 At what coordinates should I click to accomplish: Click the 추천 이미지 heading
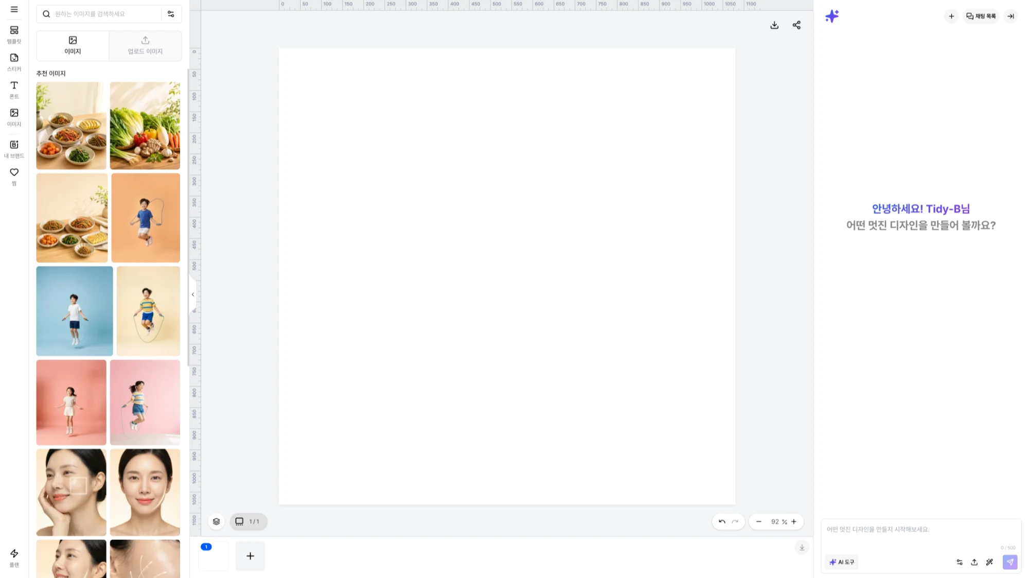[x=51, y=74]
